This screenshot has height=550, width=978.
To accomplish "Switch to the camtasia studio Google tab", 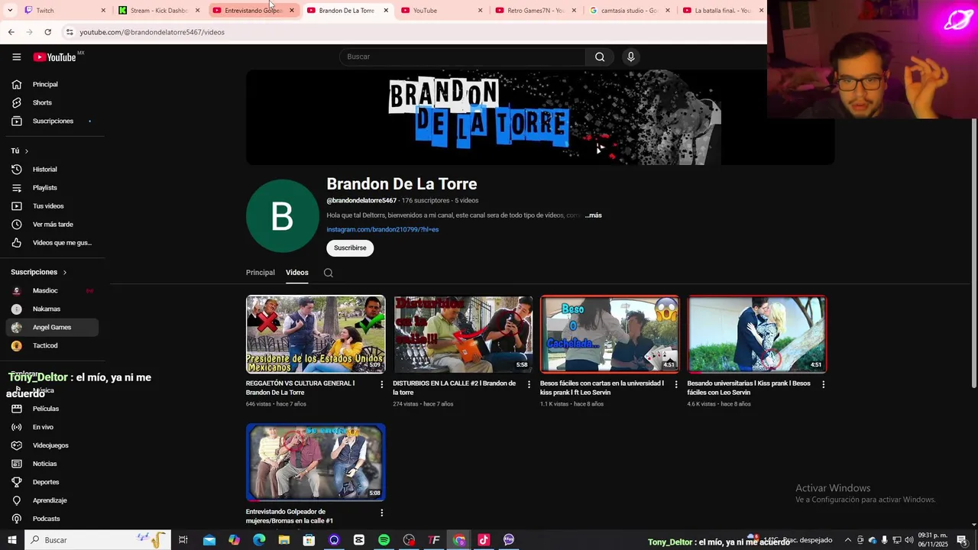I will [x=629, y=11].
